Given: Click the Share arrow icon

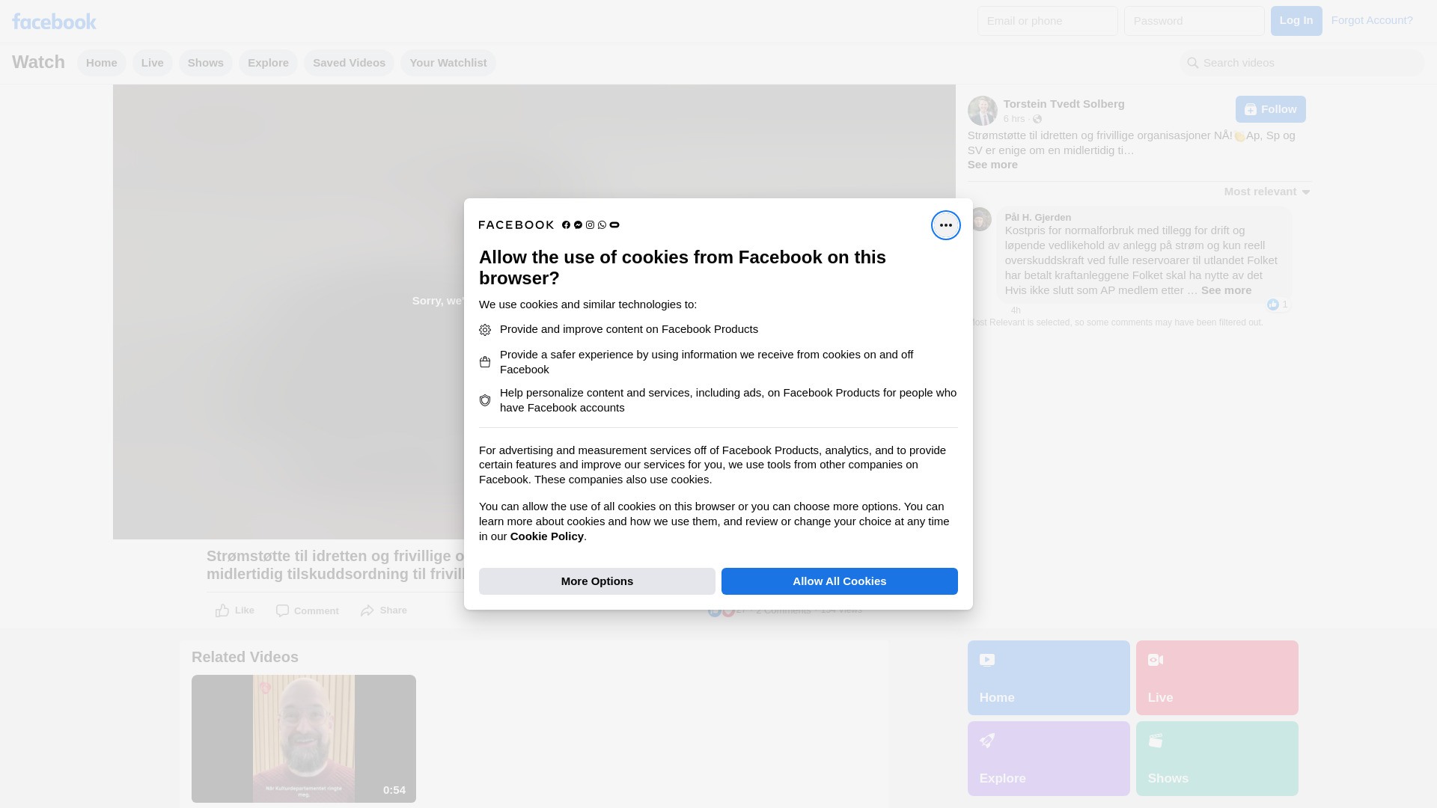Looking at the screenshot, I should (x=367, y=611).
